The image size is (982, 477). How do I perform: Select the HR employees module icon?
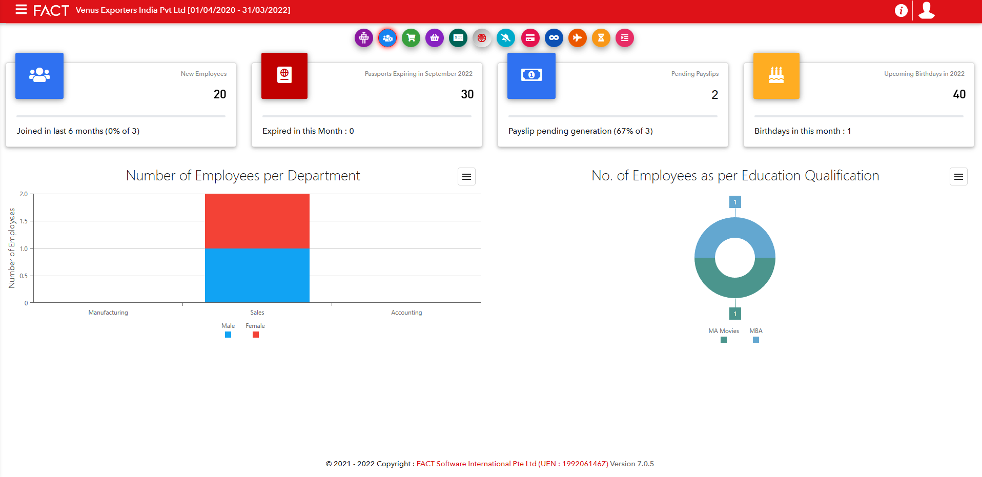[x=387, y=38]
